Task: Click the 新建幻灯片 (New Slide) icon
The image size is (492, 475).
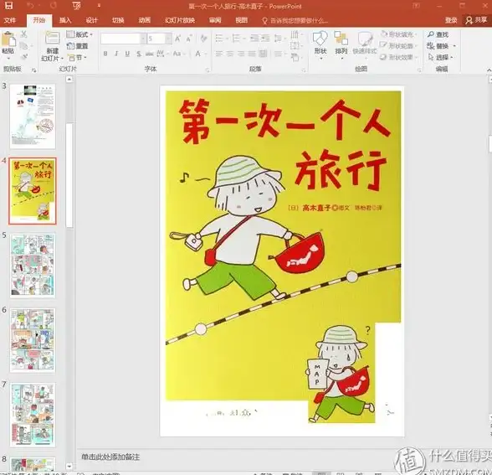Action: click(53, 39)
